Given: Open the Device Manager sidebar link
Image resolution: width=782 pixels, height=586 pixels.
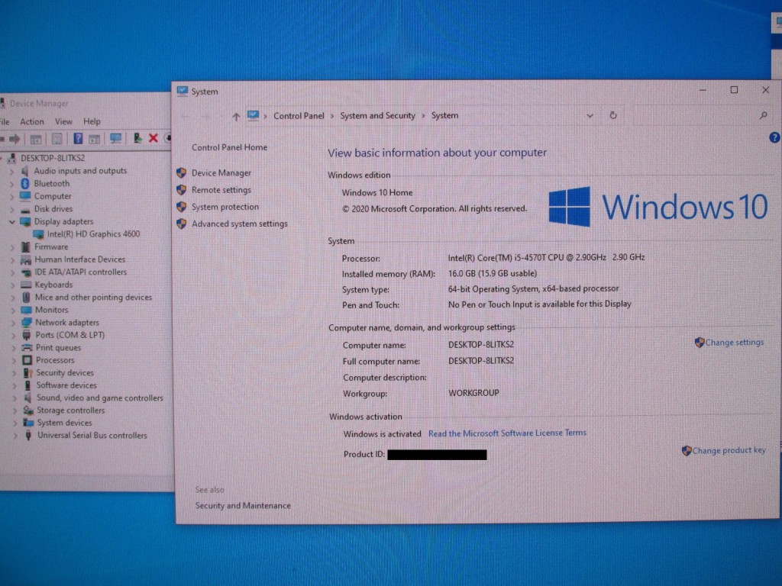Looking at the screenshot, I should coord(221,173).
